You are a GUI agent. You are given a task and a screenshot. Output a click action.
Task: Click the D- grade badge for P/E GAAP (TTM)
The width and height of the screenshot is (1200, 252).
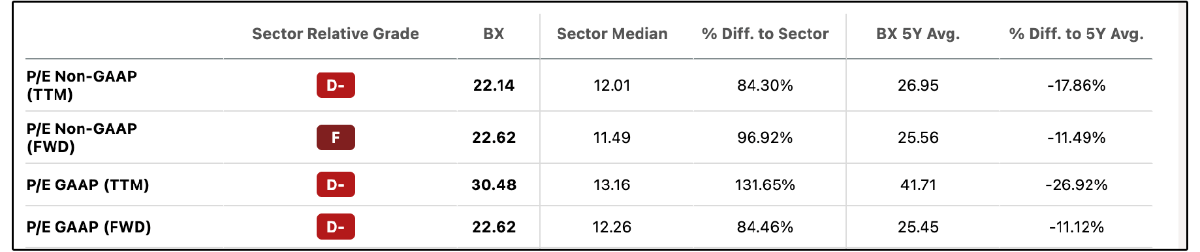tap(336, 185)
